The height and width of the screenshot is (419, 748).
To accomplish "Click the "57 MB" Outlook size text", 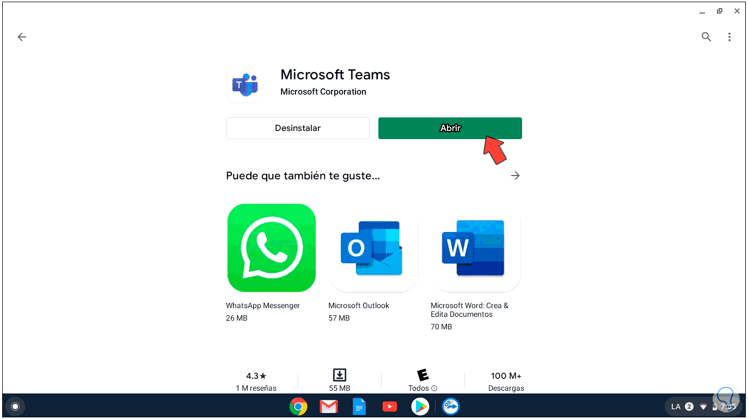I will tap(339, 318).
